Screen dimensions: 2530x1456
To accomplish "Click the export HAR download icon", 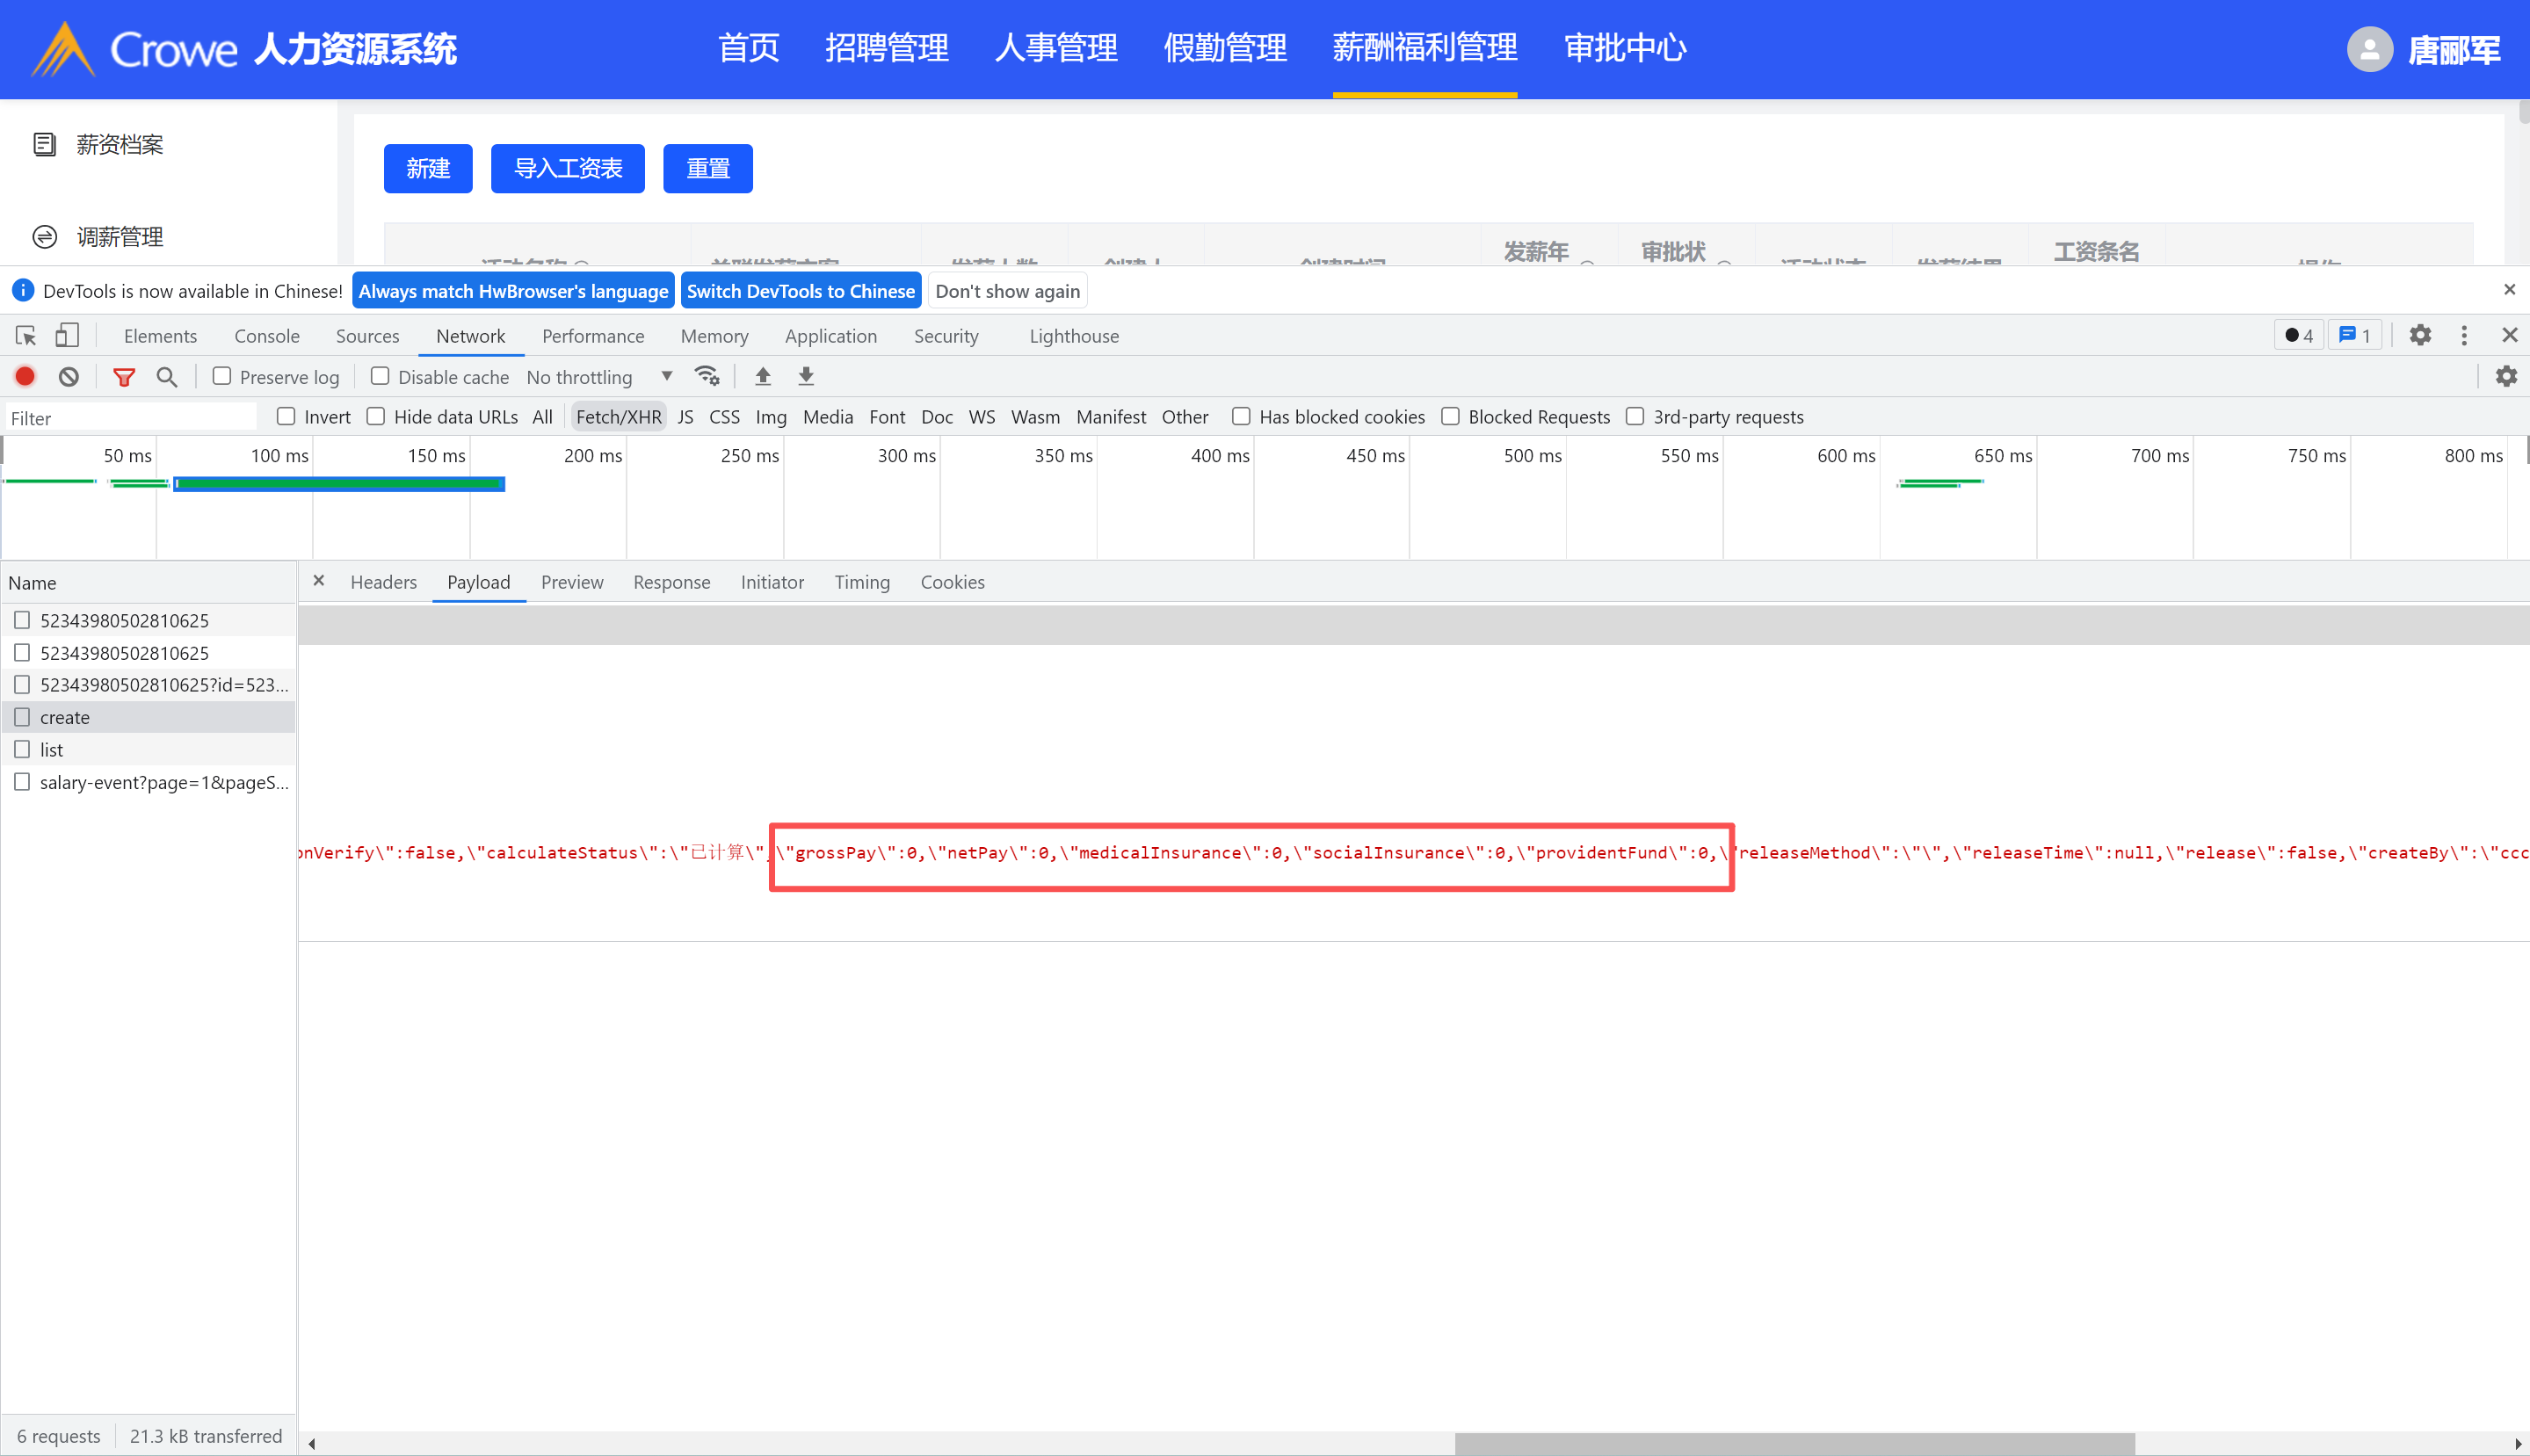I will click(x=806, y=377).
